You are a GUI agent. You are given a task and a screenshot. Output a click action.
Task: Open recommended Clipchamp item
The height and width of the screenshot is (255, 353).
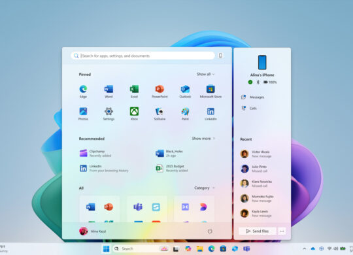pos(95,154)
